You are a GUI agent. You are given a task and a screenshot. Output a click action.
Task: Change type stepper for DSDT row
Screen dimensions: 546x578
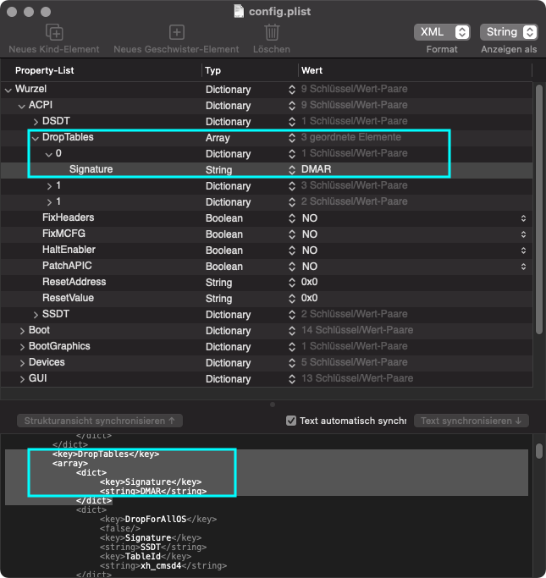[x=292, y=122]
